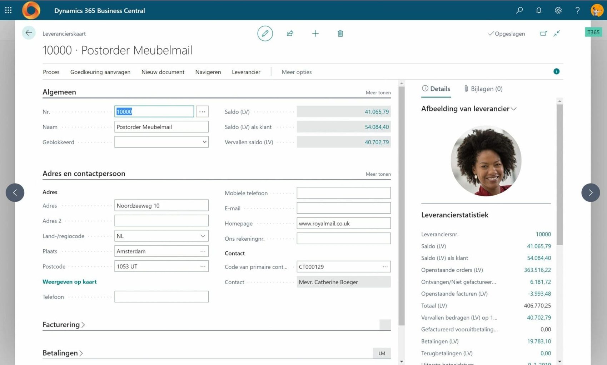Create a new record with plus icon
This screenshot has width=607, height=365.
315,34
